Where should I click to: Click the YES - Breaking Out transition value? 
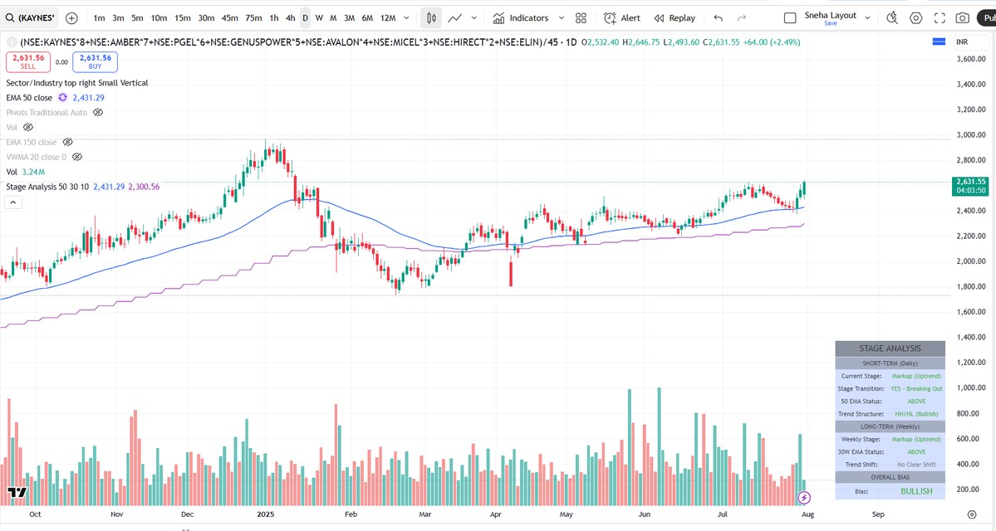point(916,388)
